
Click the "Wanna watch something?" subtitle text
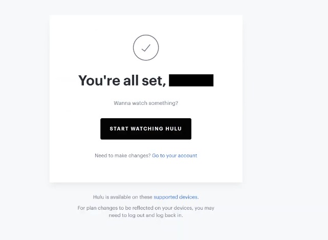click(x=146, y=103)
